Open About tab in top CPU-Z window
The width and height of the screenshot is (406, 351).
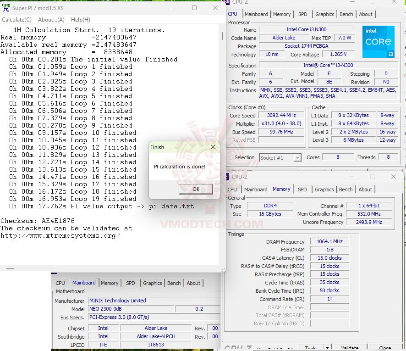click(x=366, y=14)
